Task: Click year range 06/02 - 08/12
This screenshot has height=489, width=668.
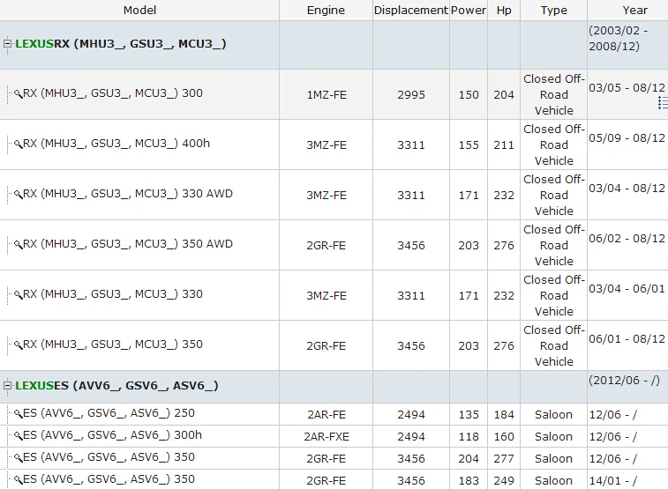Action: [x=627, y=238]
